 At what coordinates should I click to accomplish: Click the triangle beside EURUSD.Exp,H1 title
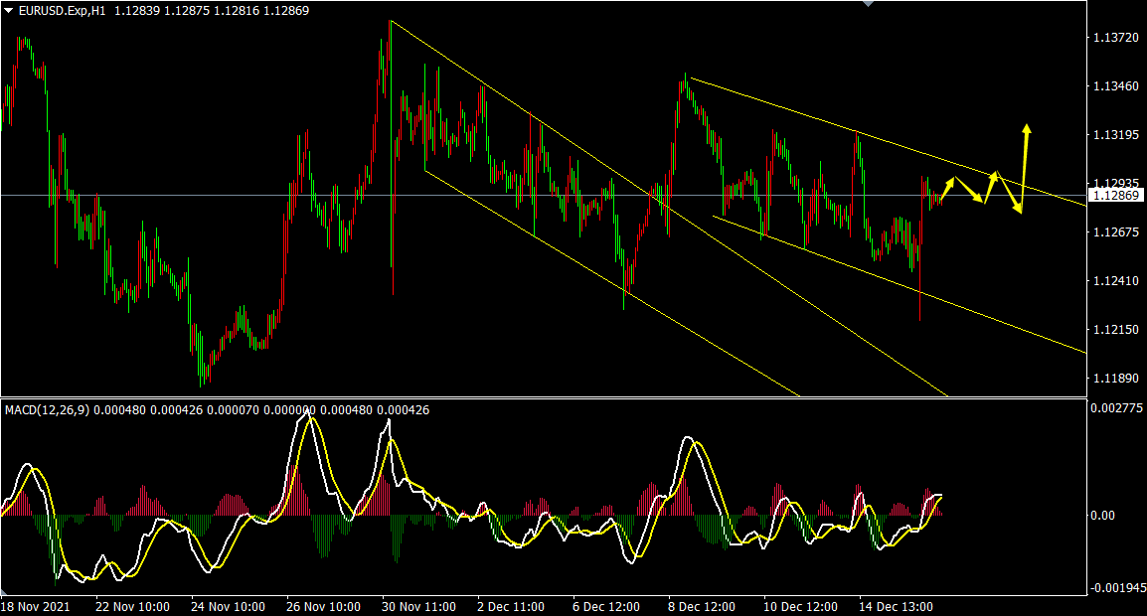point(9,11)
